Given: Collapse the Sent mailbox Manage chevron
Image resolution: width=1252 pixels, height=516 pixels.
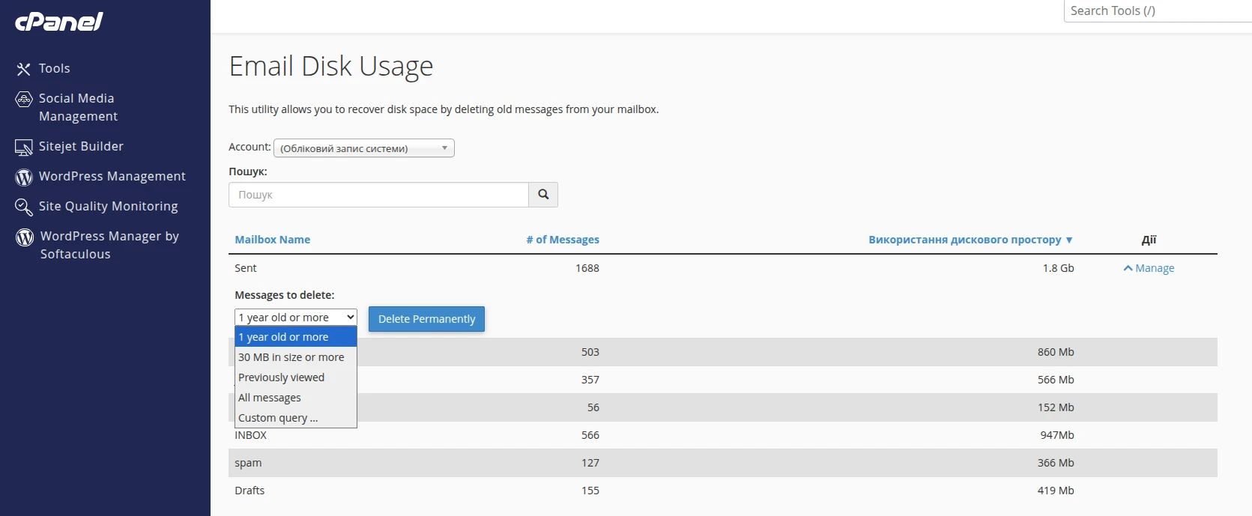Looking at the screenshot, I should click(x=1128, y=268).
